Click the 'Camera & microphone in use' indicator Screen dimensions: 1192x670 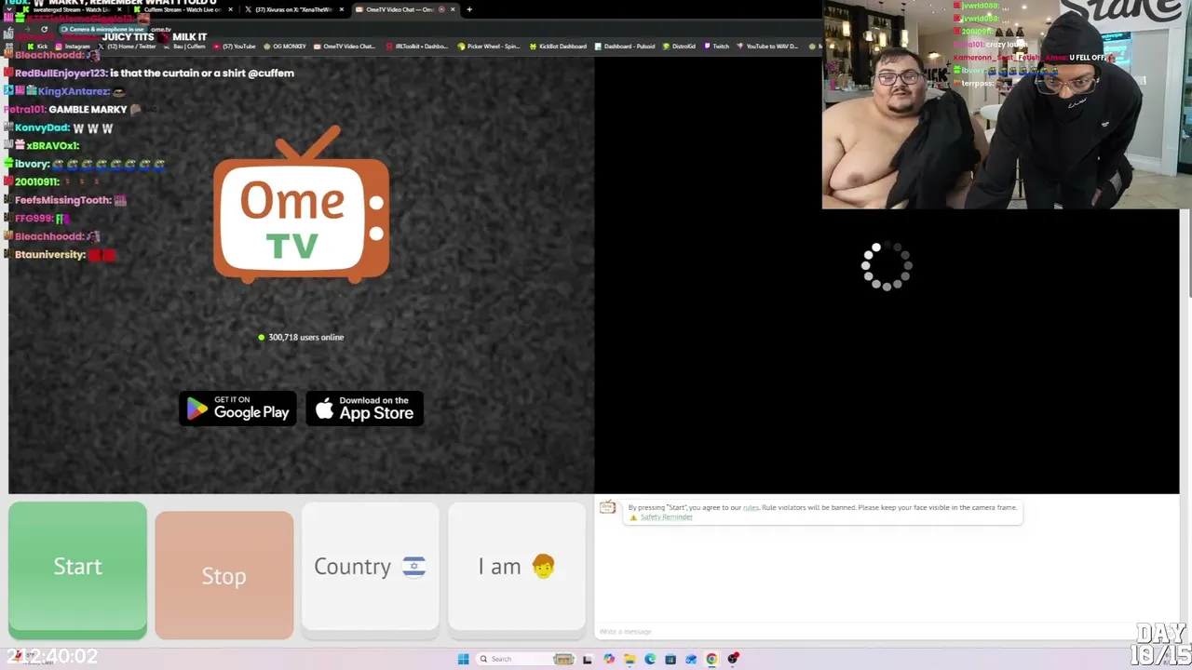pos(105,29)
